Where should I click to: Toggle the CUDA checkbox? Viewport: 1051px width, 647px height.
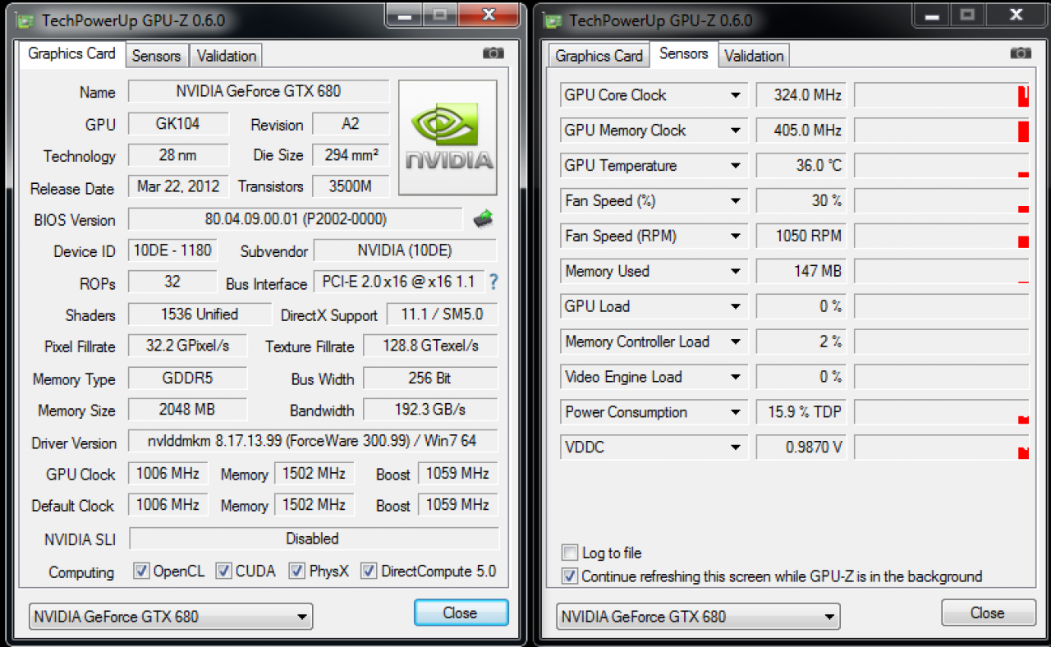click(223, 571)
